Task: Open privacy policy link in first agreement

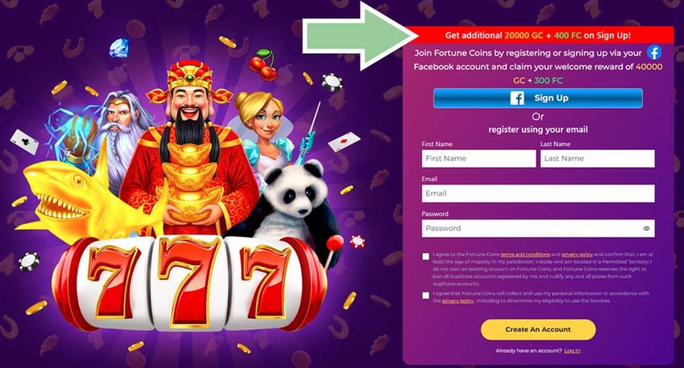Action: pyautogui.click(x=577, y=254)
